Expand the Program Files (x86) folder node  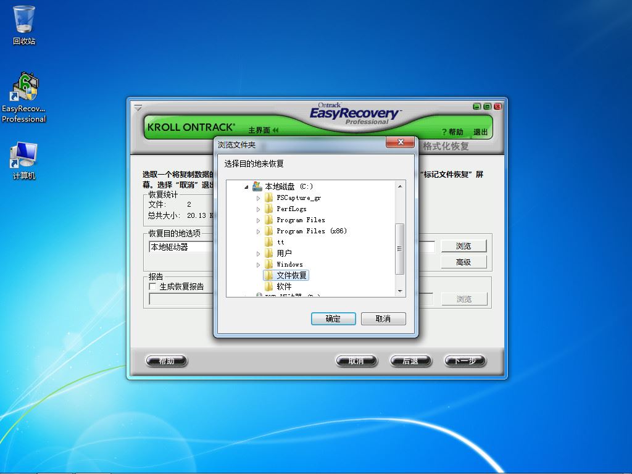click(258, 231)
